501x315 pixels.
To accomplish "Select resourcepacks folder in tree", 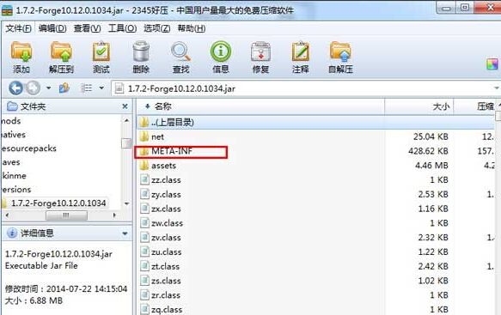I will [x=28, y=148].
